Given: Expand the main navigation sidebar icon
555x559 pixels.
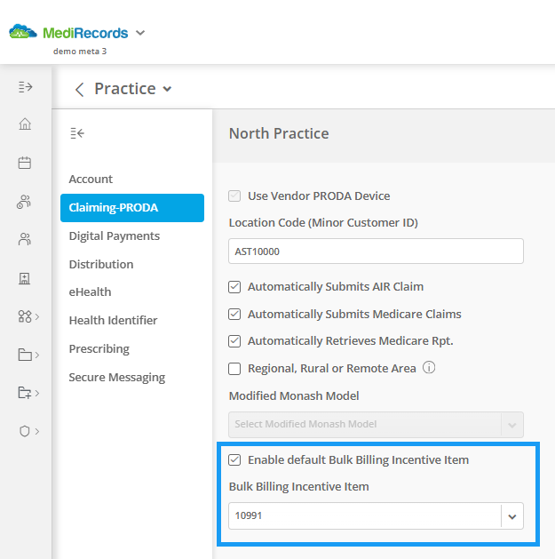Looking at the screenshot, I should (25, 87).
